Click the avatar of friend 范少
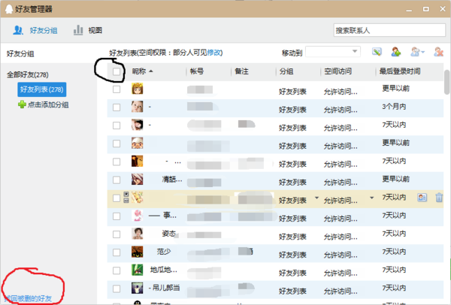Viewport: 451px width, 305px height. click(x=138, y=252)
